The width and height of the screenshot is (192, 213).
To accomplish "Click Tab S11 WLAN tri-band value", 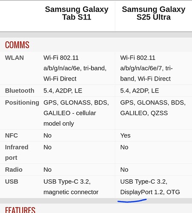I will 75,68.
